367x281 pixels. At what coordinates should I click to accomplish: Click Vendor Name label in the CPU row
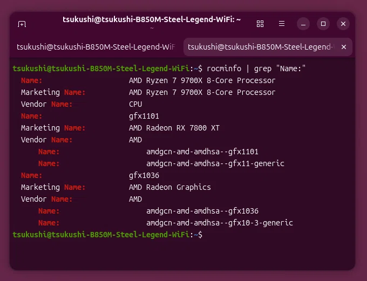(x=46, y=104)
